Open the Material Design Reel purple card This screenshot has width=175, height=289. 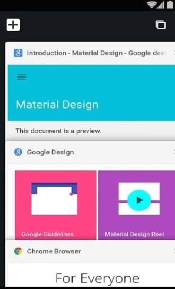click(x=137, y=205)
